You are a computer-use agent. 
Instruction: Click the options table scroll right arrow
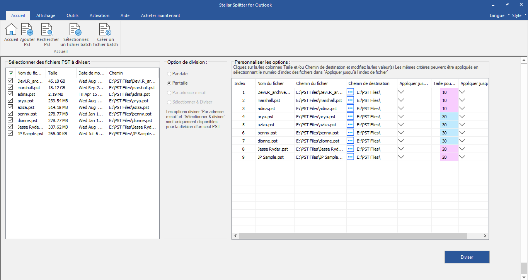pos(485,236)
